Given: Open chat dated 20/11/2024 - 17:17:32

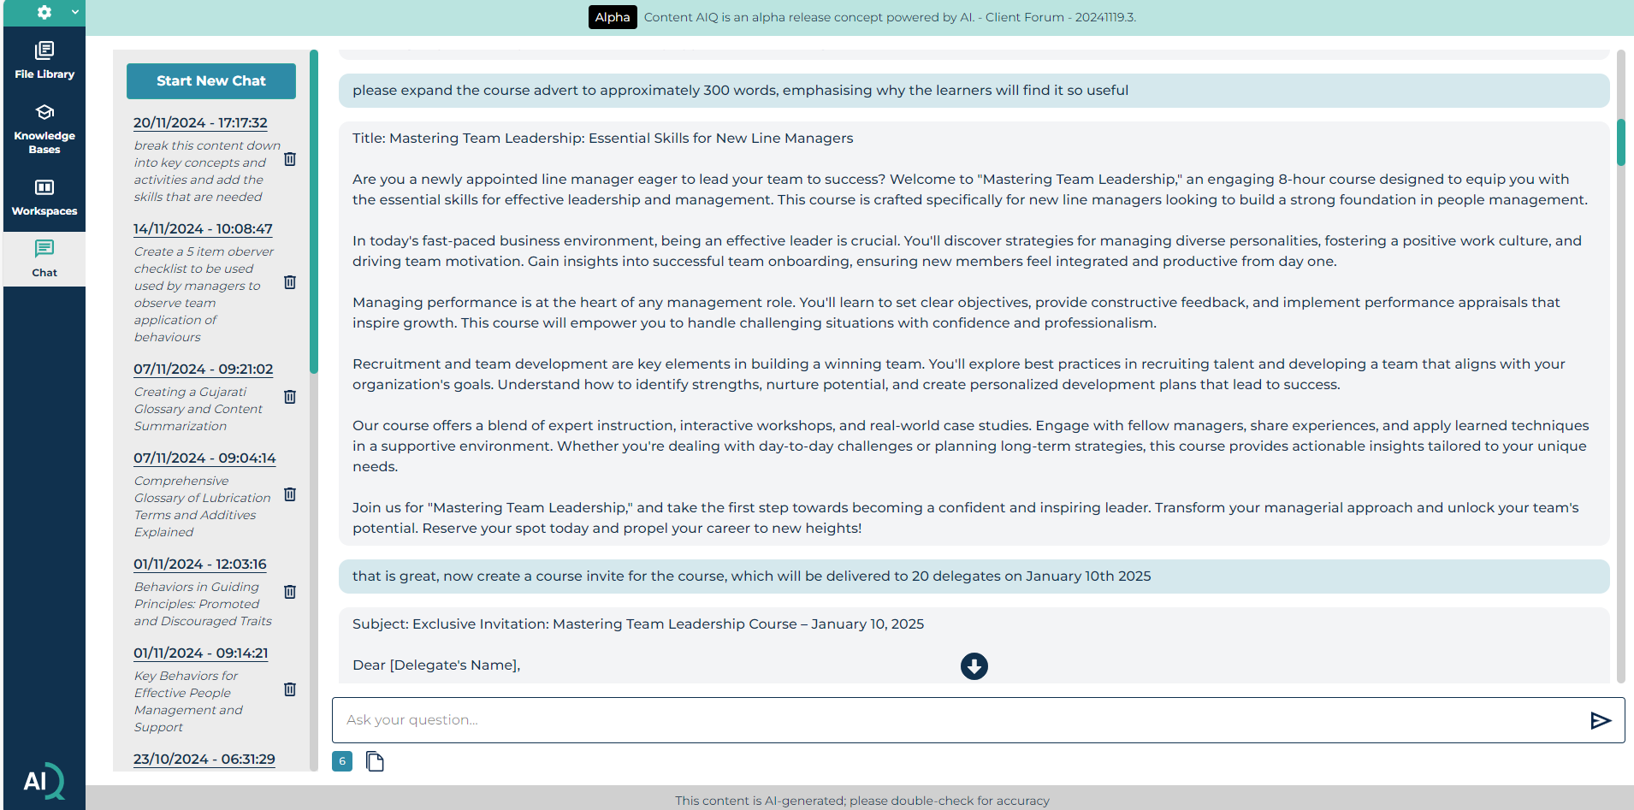Looking at the screenshot, I should tap(200, 123).
